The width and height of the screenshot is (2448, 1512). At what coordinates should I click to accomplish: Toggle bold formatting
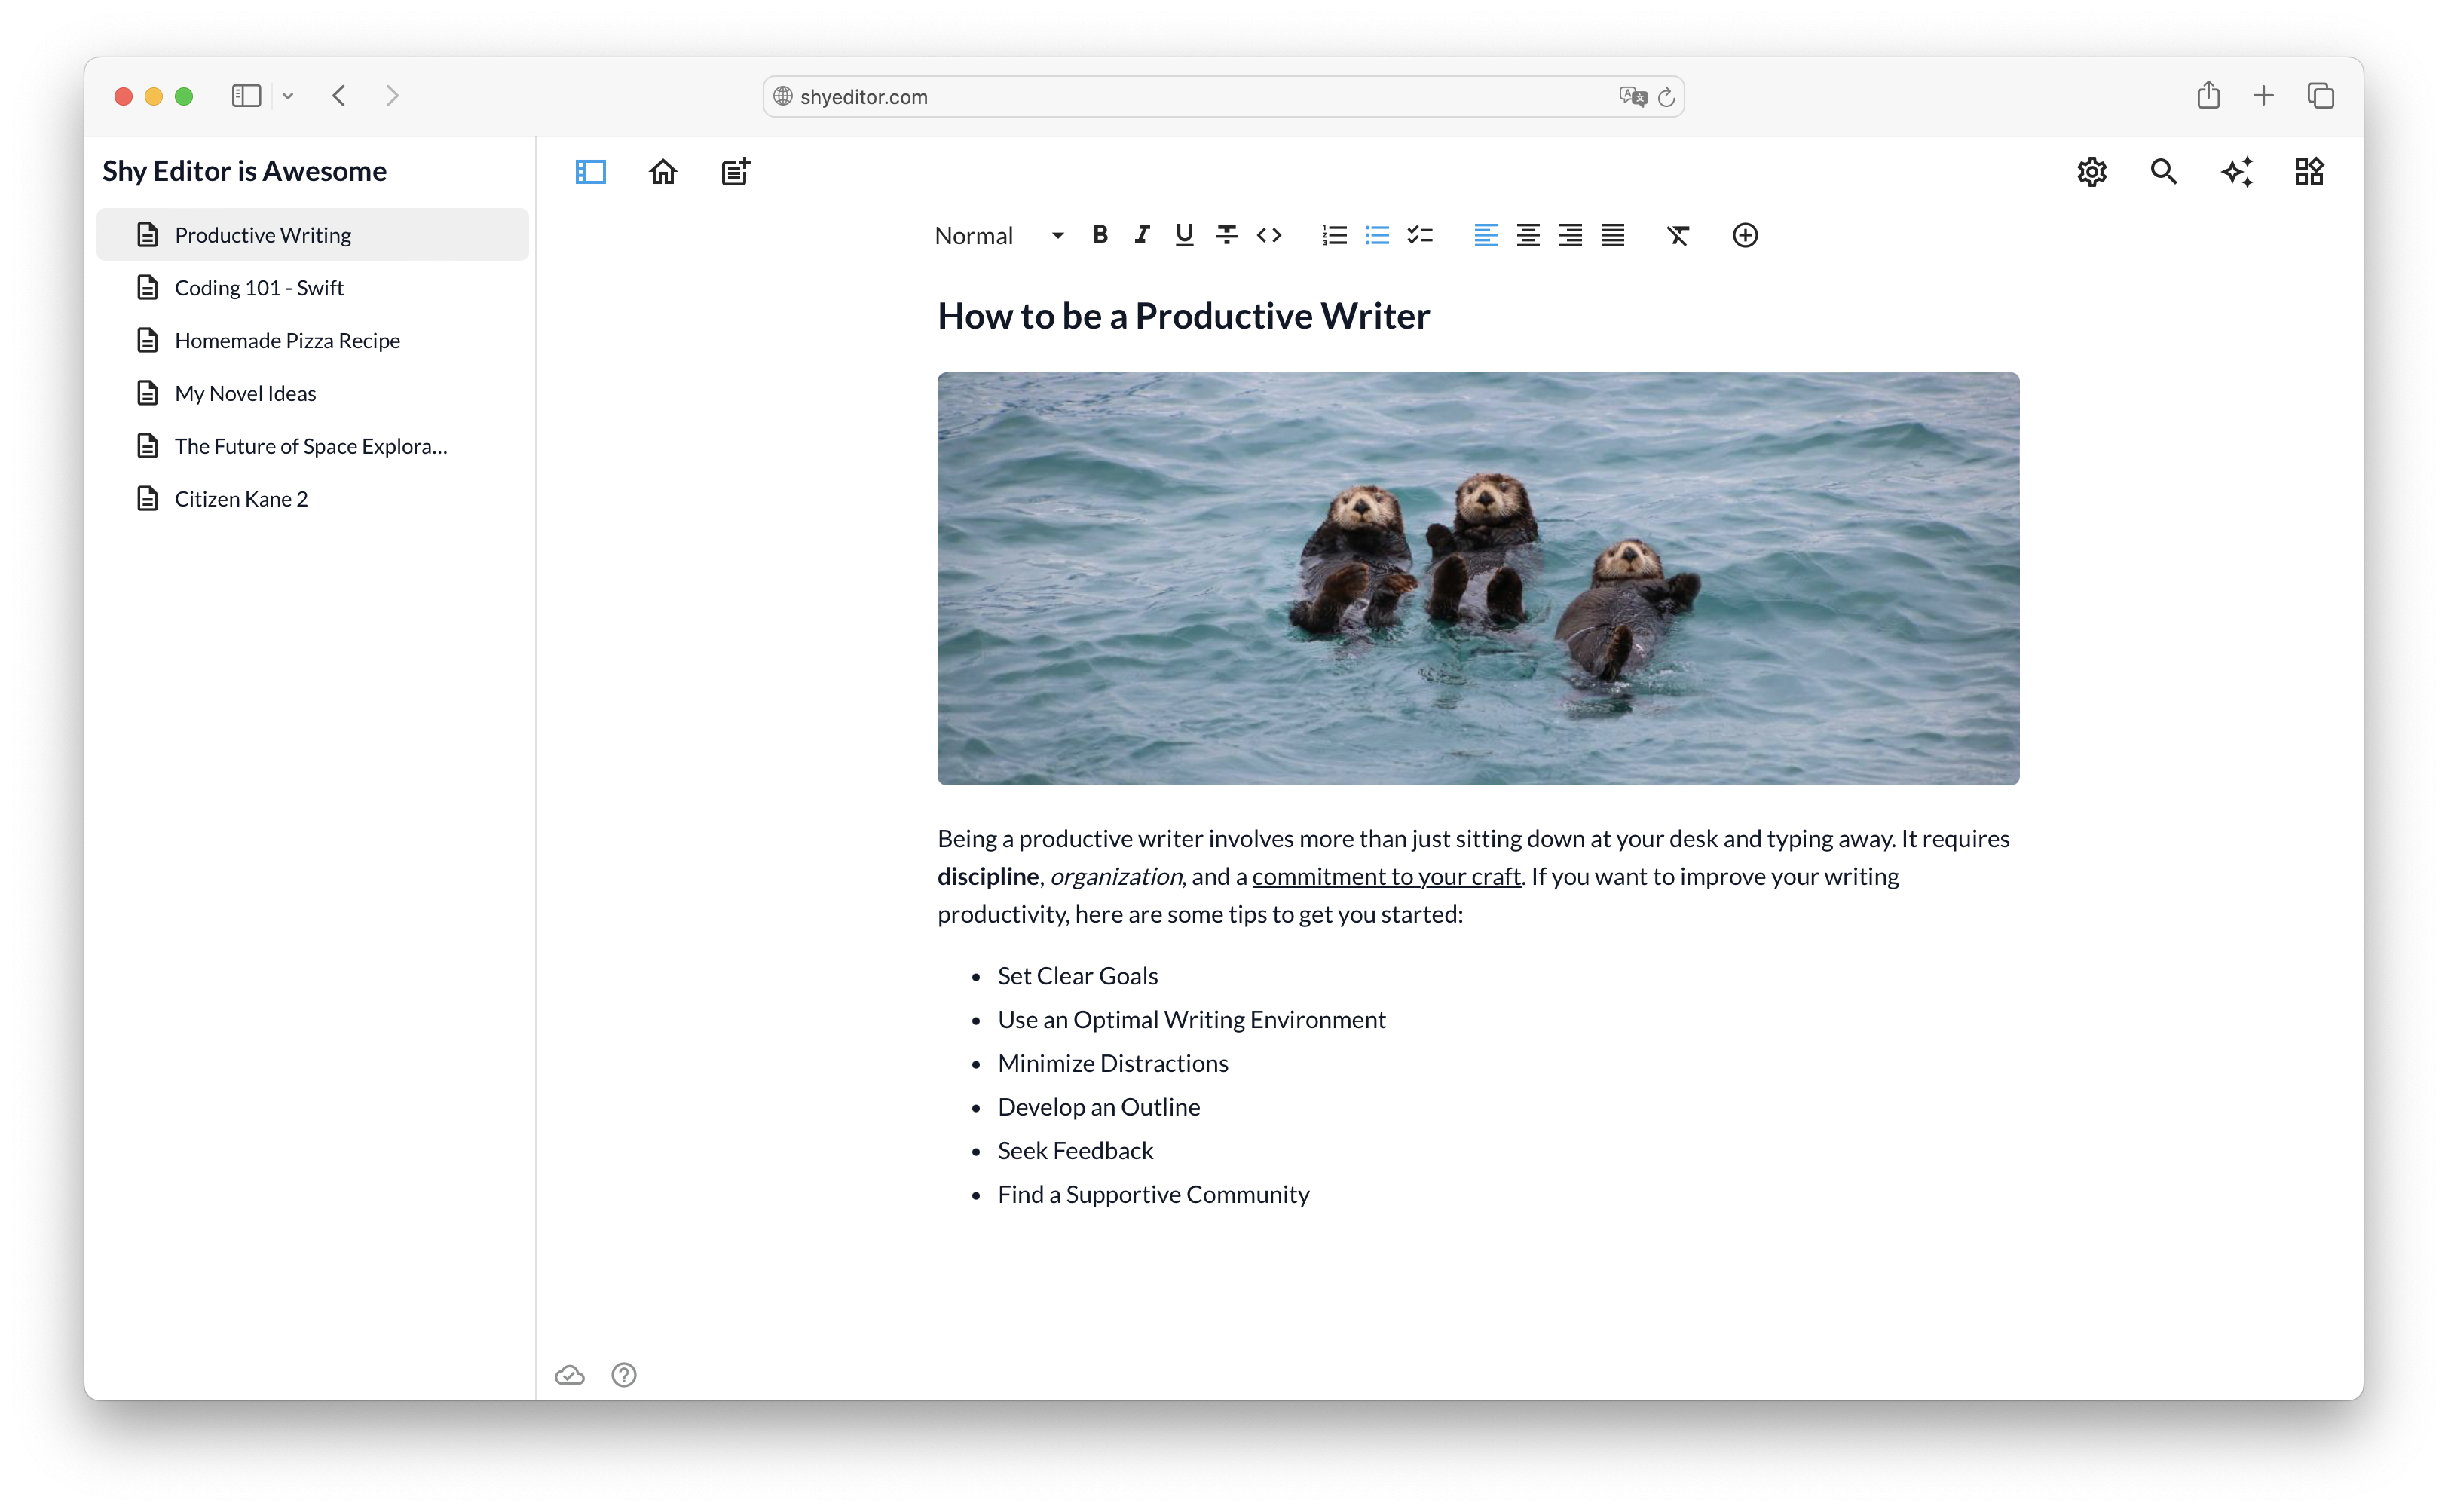pos(1100,235)
